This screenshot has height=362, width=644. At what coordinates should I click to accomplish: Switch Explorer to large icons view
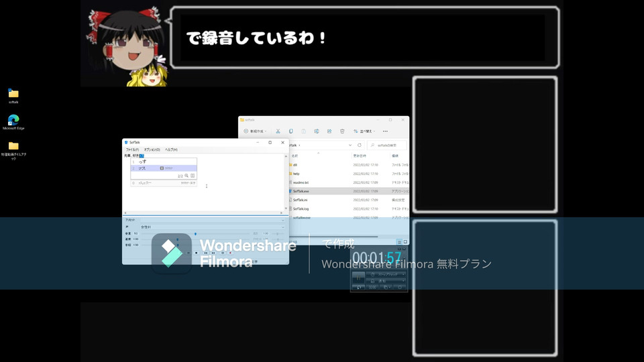pyautogui.click(x=405, y=242)
